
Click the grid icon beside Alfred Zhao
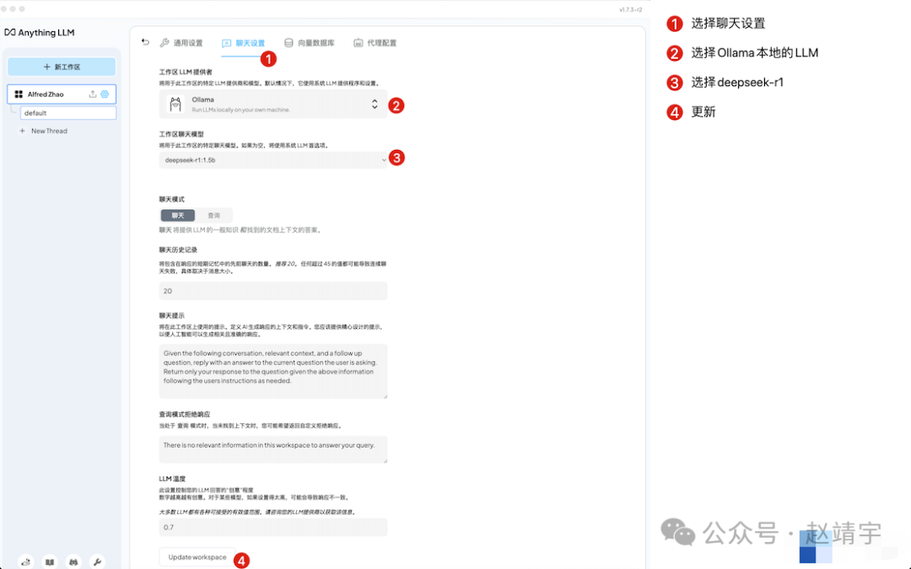[x=19, y=94]
